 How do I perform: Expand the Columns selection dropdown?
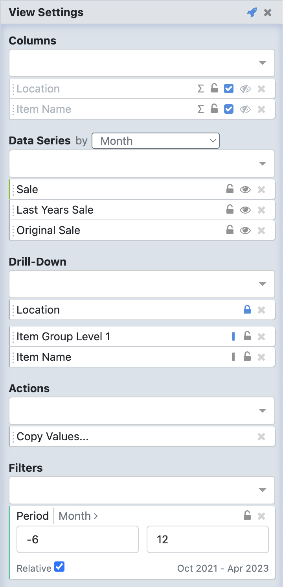(x=263, y=63)
